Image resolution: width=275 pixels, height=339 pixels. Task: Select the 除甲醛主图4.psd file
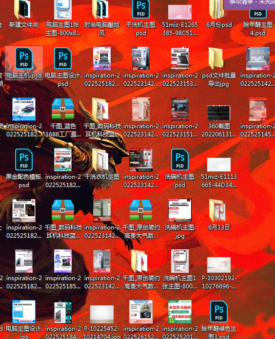257,14
